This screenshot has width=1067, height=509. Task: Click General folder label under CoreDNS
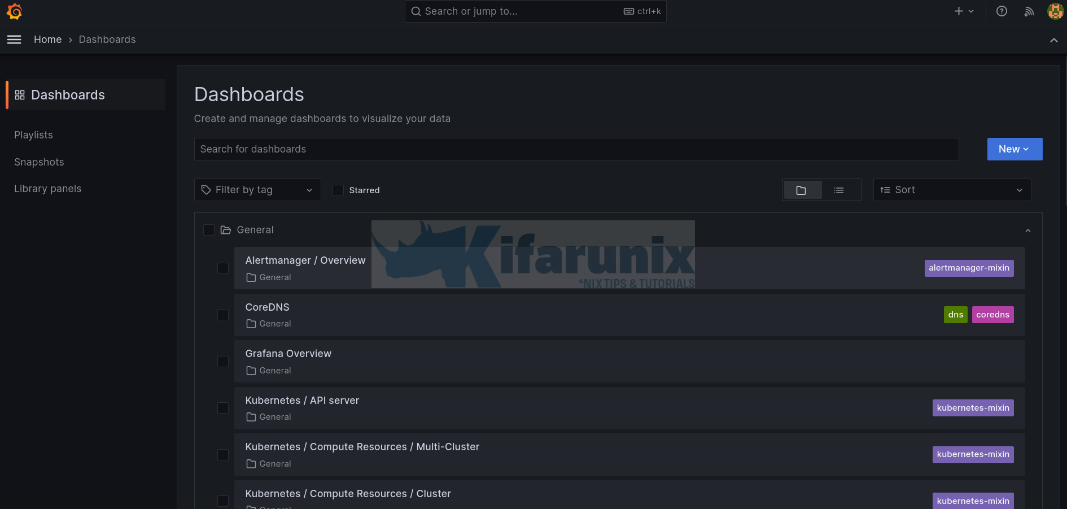[275, 324]
